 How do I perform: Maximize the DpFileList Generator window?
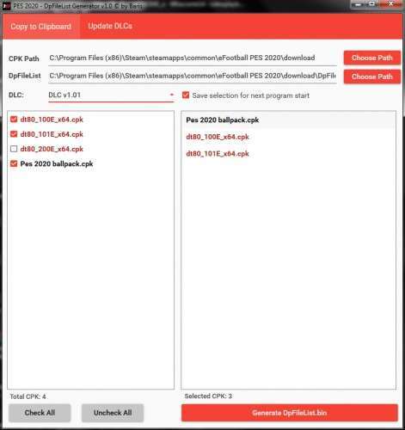tap(371, 4)
